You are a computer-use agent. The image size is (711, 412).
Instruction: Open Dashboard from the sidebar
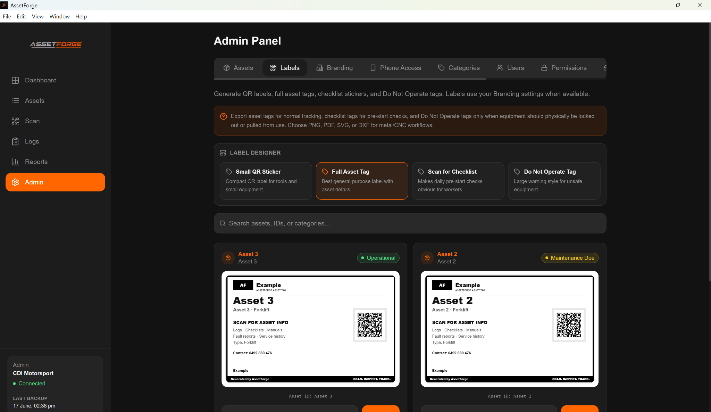(55, 80)
